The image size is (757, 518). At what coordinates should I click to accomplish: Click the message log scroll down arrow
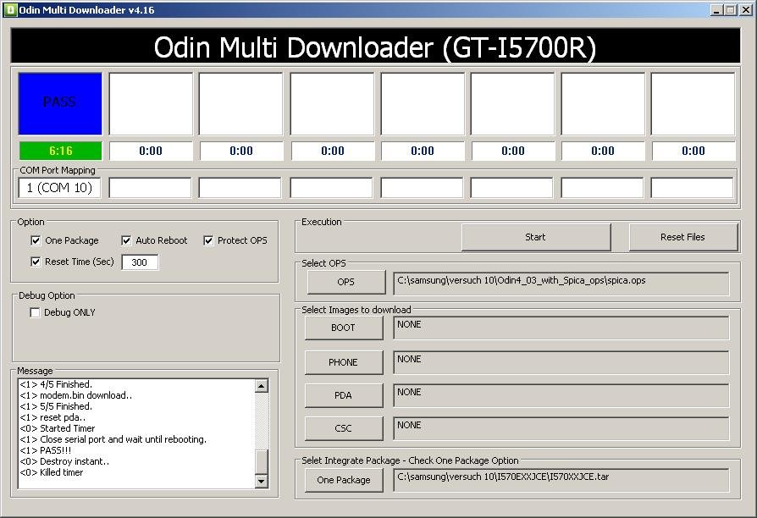point(261,481)
